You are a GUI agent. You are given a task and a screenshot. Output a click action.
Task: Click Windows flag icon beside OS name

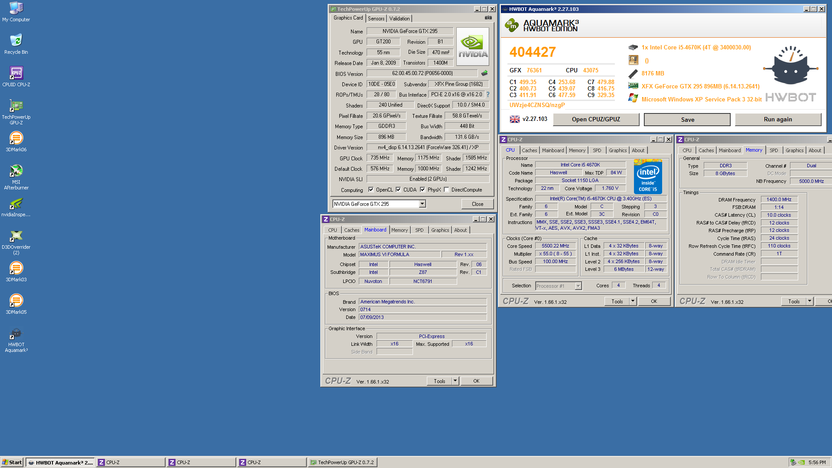[633, 98]
